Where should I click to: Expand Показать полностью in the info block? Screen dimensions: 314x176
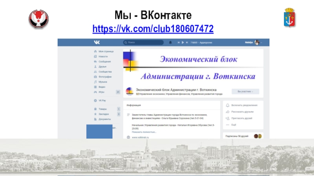tap(144, 132)
